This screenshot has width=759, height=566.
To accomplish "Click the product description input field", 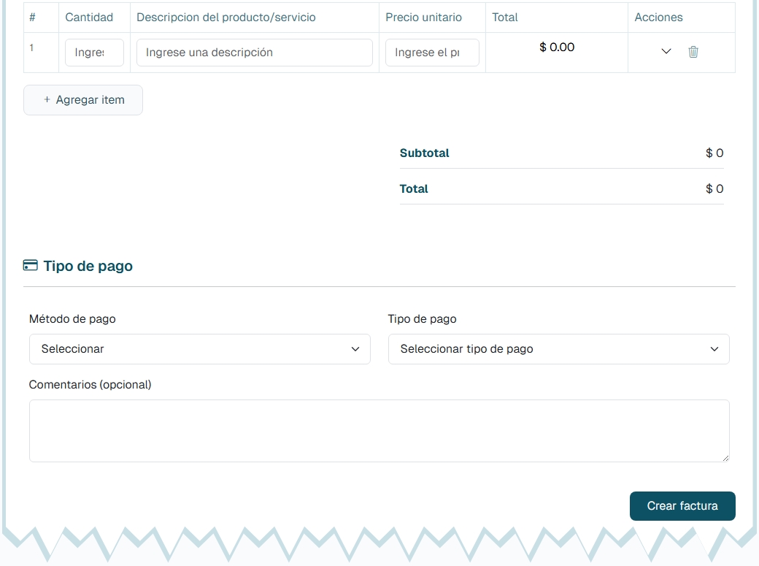I will [x=254, y=53].
